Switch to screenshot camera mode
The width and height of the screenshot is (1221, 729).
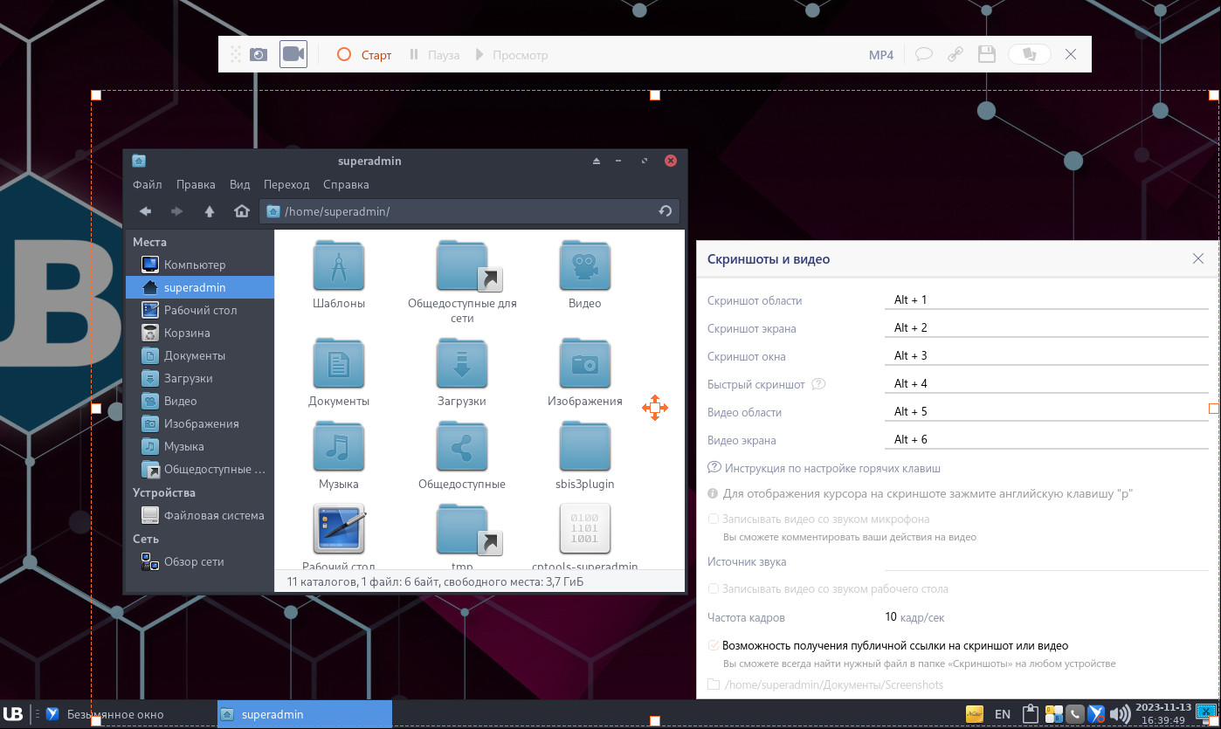[259, 55]
